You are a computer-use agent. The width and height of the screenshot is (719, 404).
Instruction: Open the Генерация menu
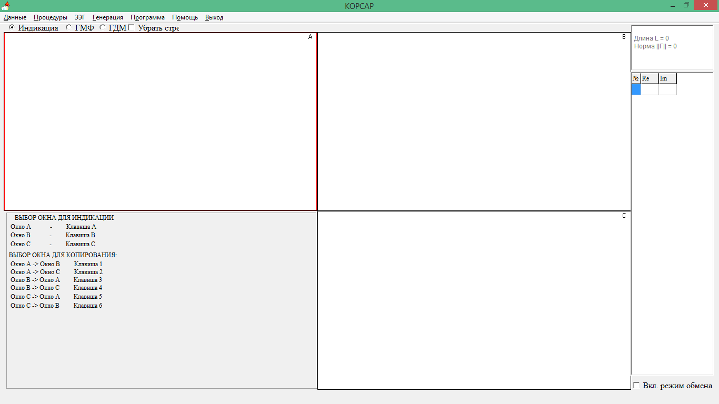pos(108,17)
